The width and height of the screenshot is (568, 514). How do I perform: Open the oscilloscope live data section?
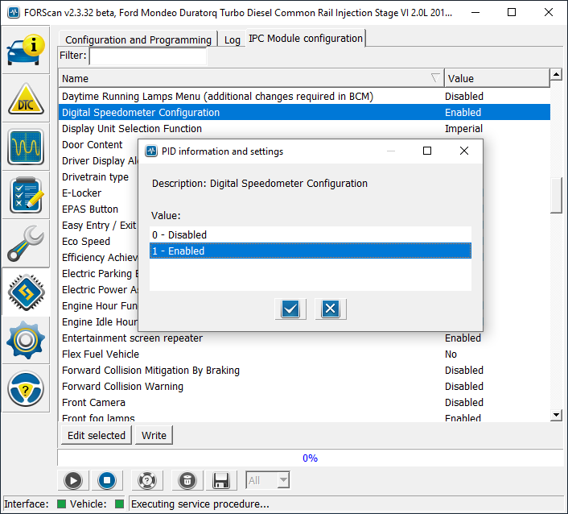(26, 147)
